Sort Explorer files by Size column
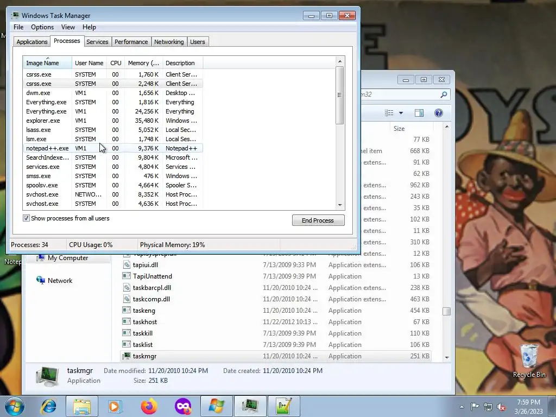This screenshot has height=417, width=556. (412, 128)
